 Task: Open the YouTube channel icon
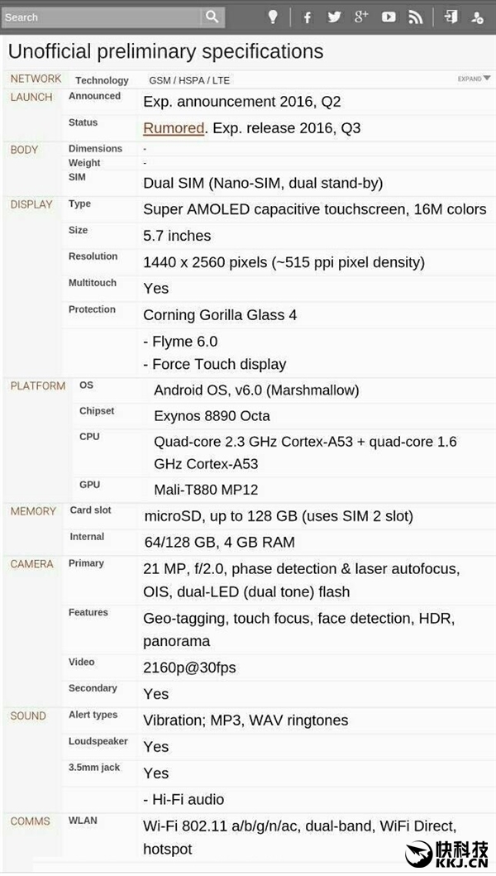click(389, 17)
